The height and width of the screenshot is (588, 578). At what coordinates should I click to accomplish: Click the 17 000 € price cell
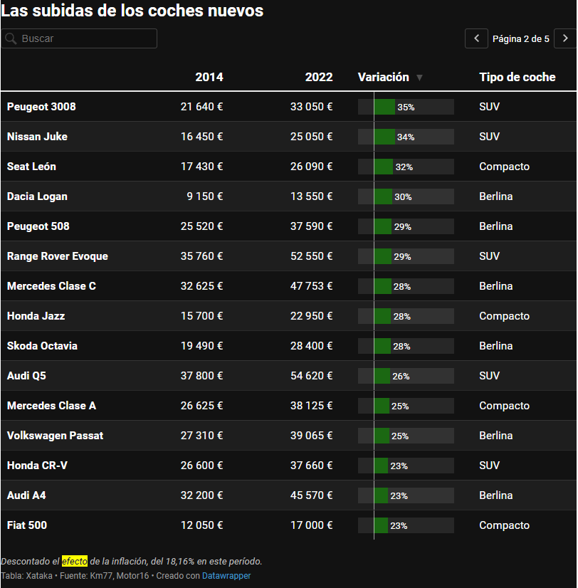click(x=311, y=525)
